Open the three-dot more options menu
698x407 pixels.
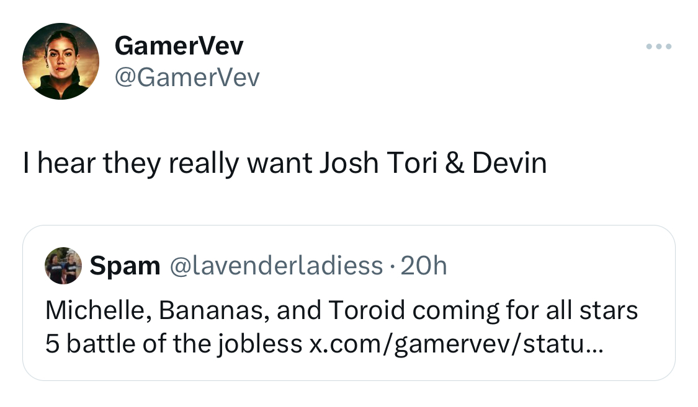(x=659, y=46)
